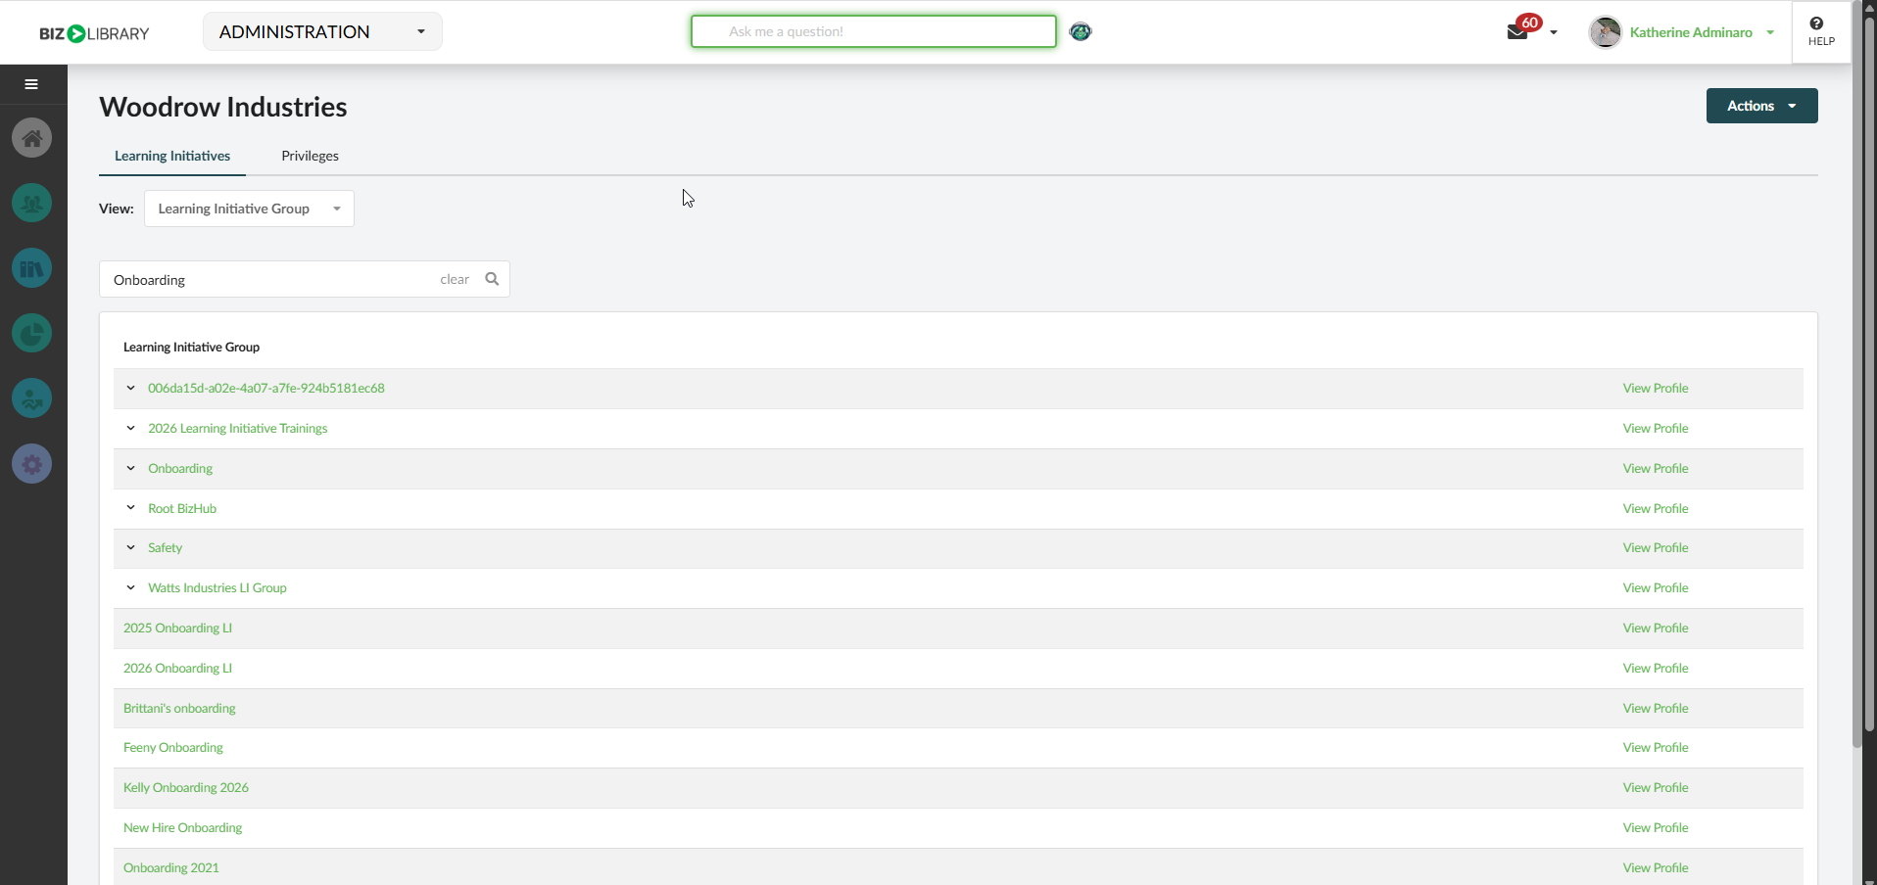Screen dimensions: 1877x885
Task: Switch to the Privileges tab
Action: click(x=310, y=156)
